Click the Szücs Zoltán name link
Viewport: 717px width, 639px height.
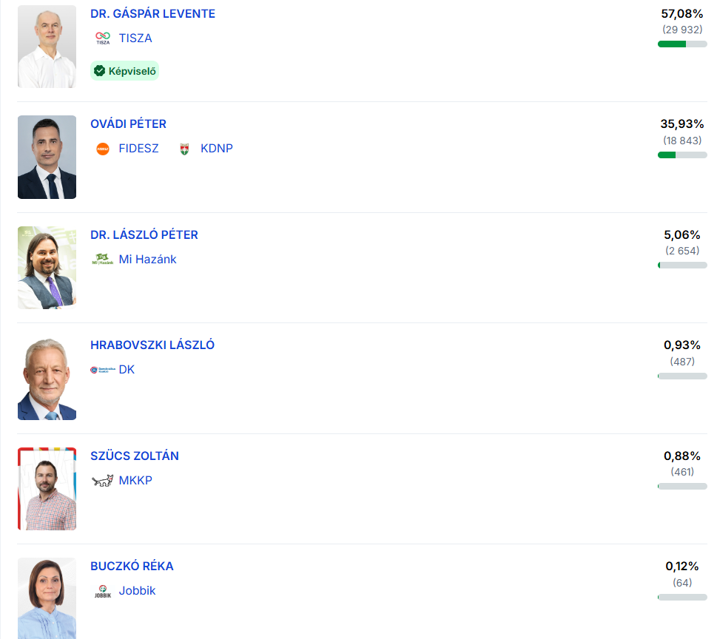pyautogui.click(x=134, y=456)
